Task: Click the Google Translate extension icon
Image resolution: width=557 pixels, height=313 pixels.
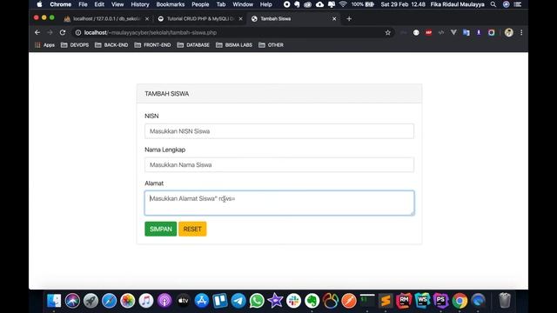Action: tap(466, 33)
